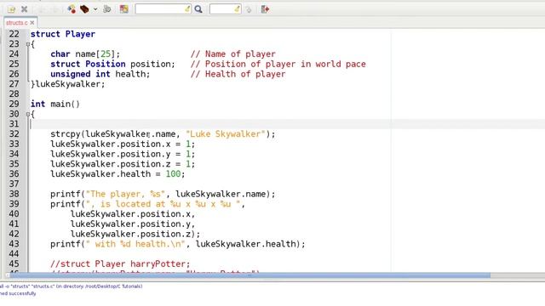Click the Compile current file icon
Viewport: 545px width, 306px height.
72,9
